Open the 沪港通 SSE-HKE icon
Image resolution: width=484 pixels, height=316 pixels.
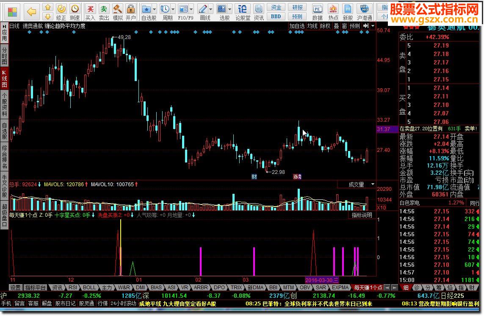[x=364, y=12]
